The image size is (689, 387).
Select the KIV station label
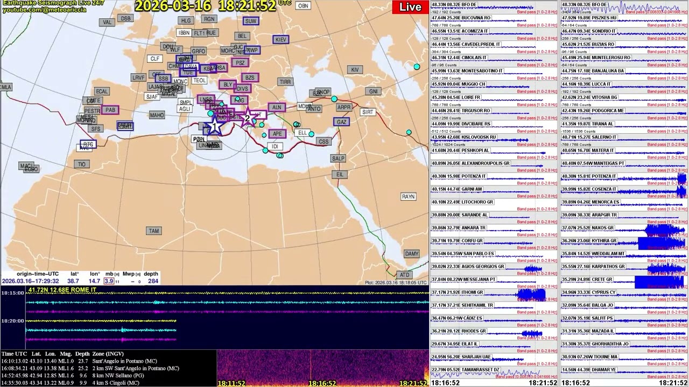tap(355, 70)
